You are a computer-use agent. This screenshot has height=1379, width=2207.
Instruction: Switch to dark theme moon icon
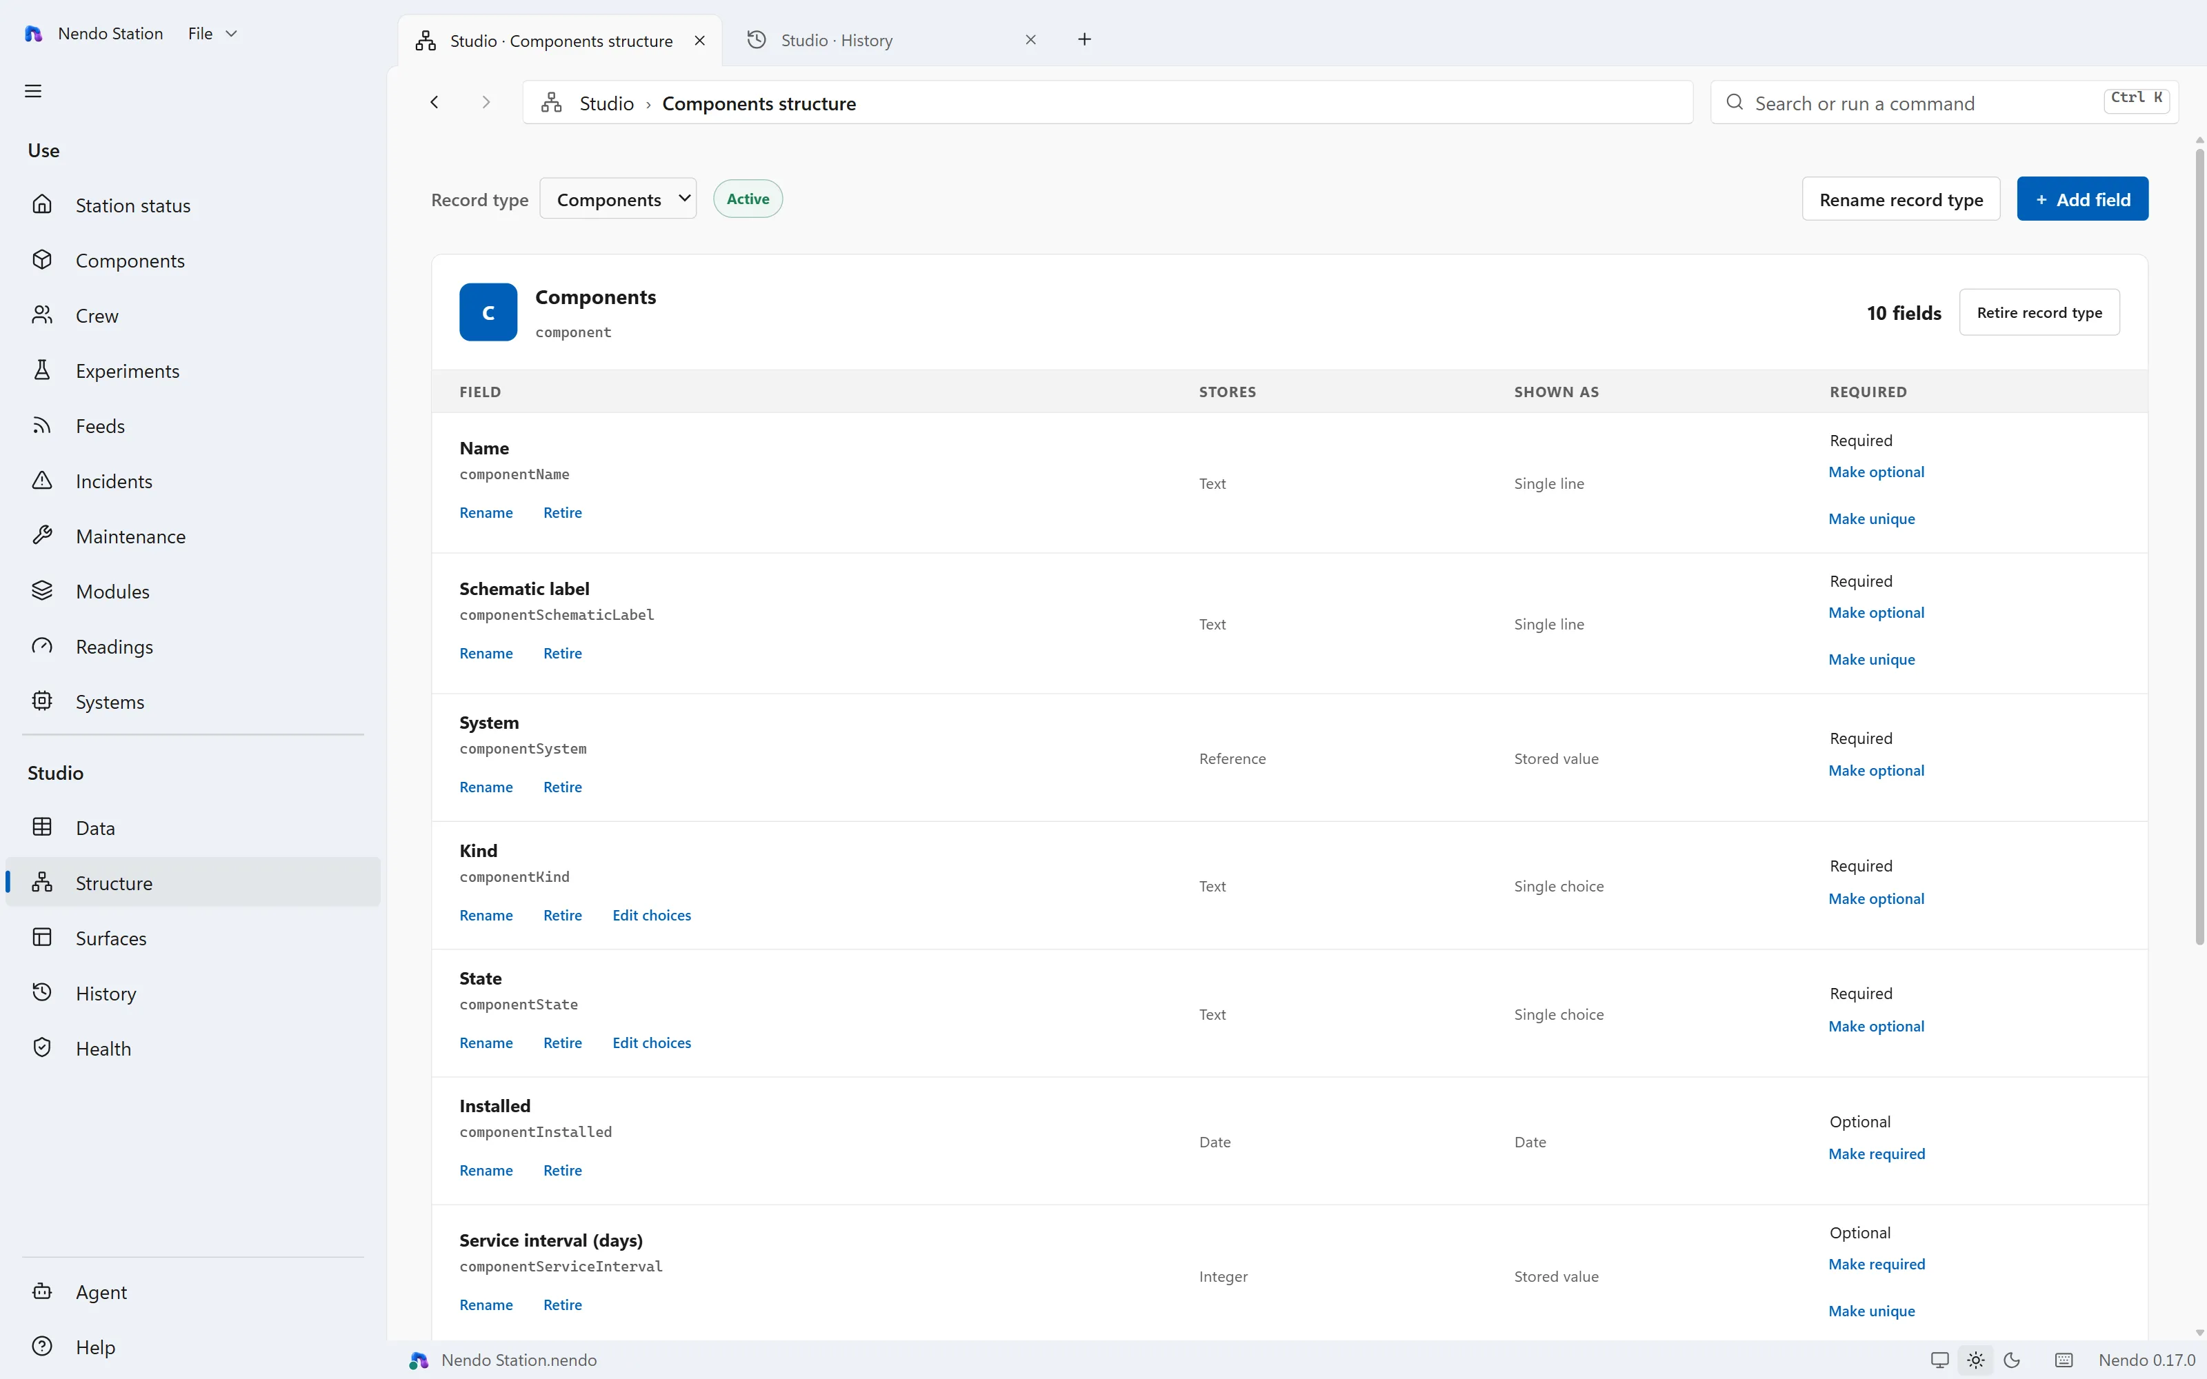click(x=2011, y=1360)
